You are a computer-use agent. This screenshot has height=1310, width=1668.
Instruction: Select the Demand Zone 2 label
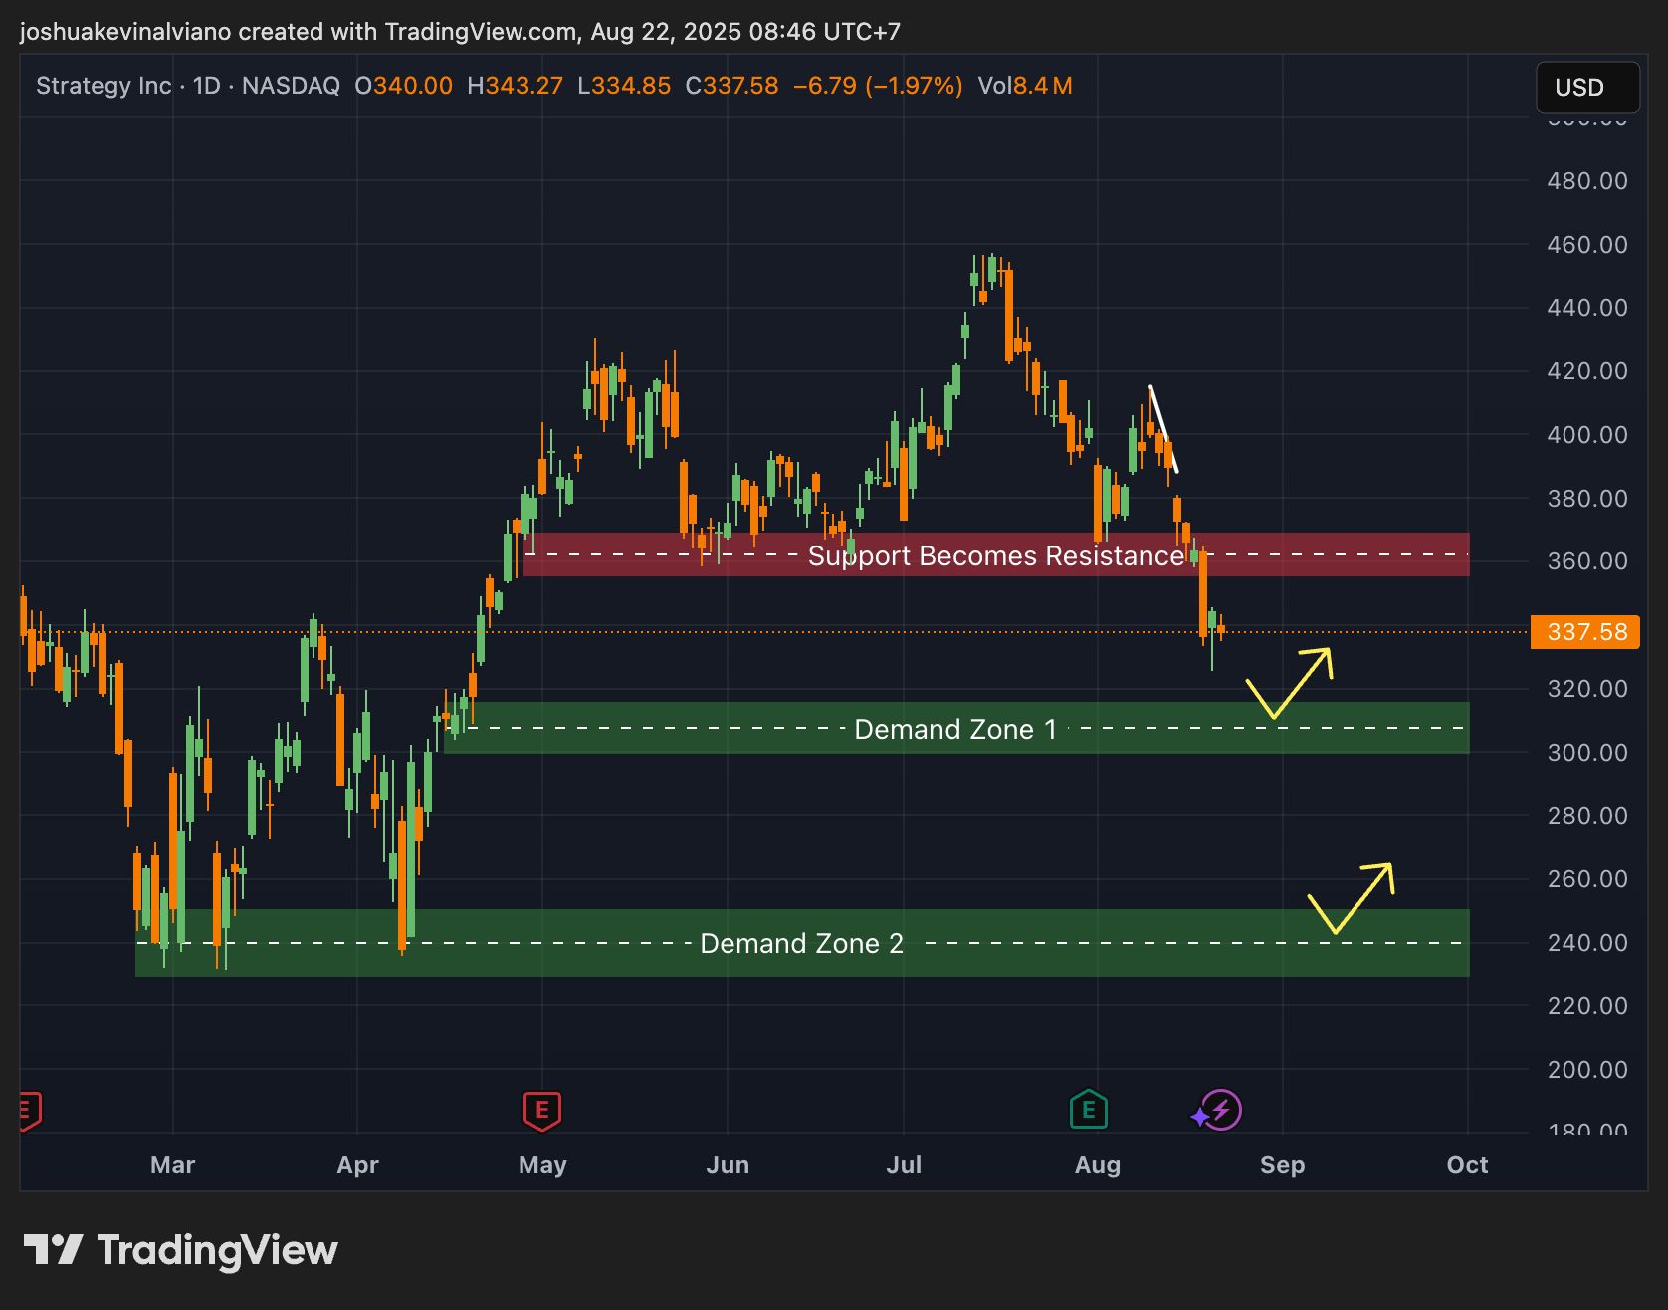802,944
